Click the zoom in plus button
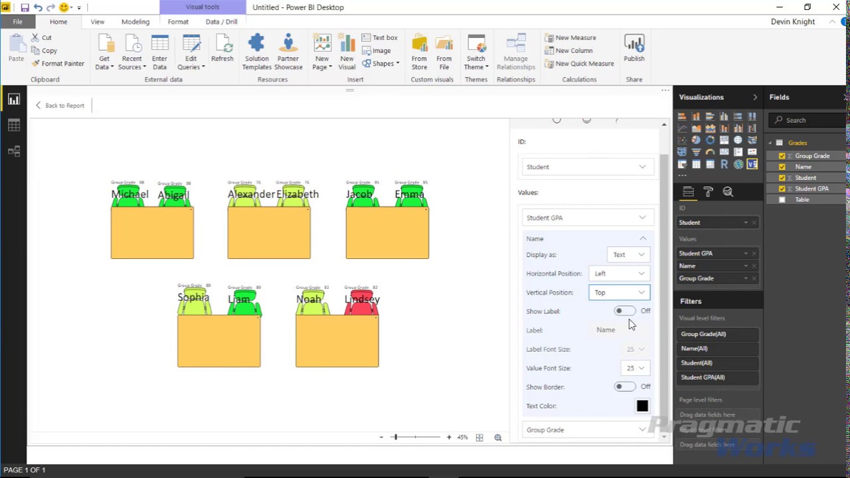Screen dimensions: 850x478 tap(449, 437)
